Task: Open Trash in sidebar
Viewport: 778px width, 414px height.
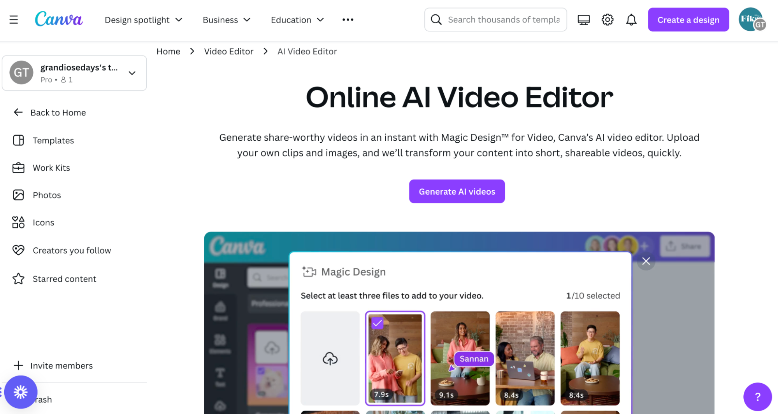Action: (x=44, y=399)
